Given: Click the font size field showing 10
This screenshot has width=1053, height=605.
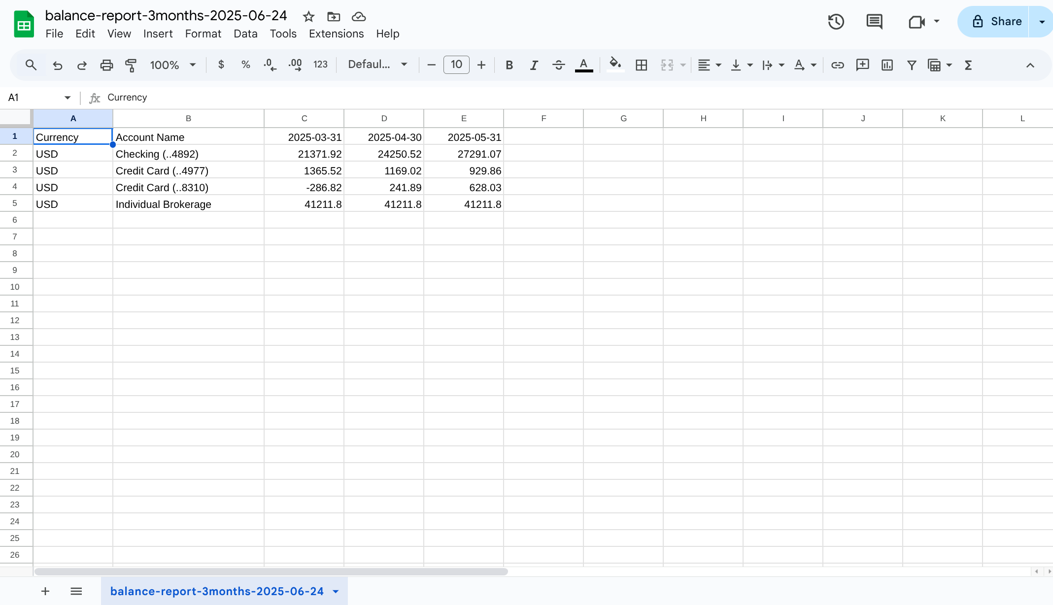Looking at the screenshot, I should click(x=456, y=65).
